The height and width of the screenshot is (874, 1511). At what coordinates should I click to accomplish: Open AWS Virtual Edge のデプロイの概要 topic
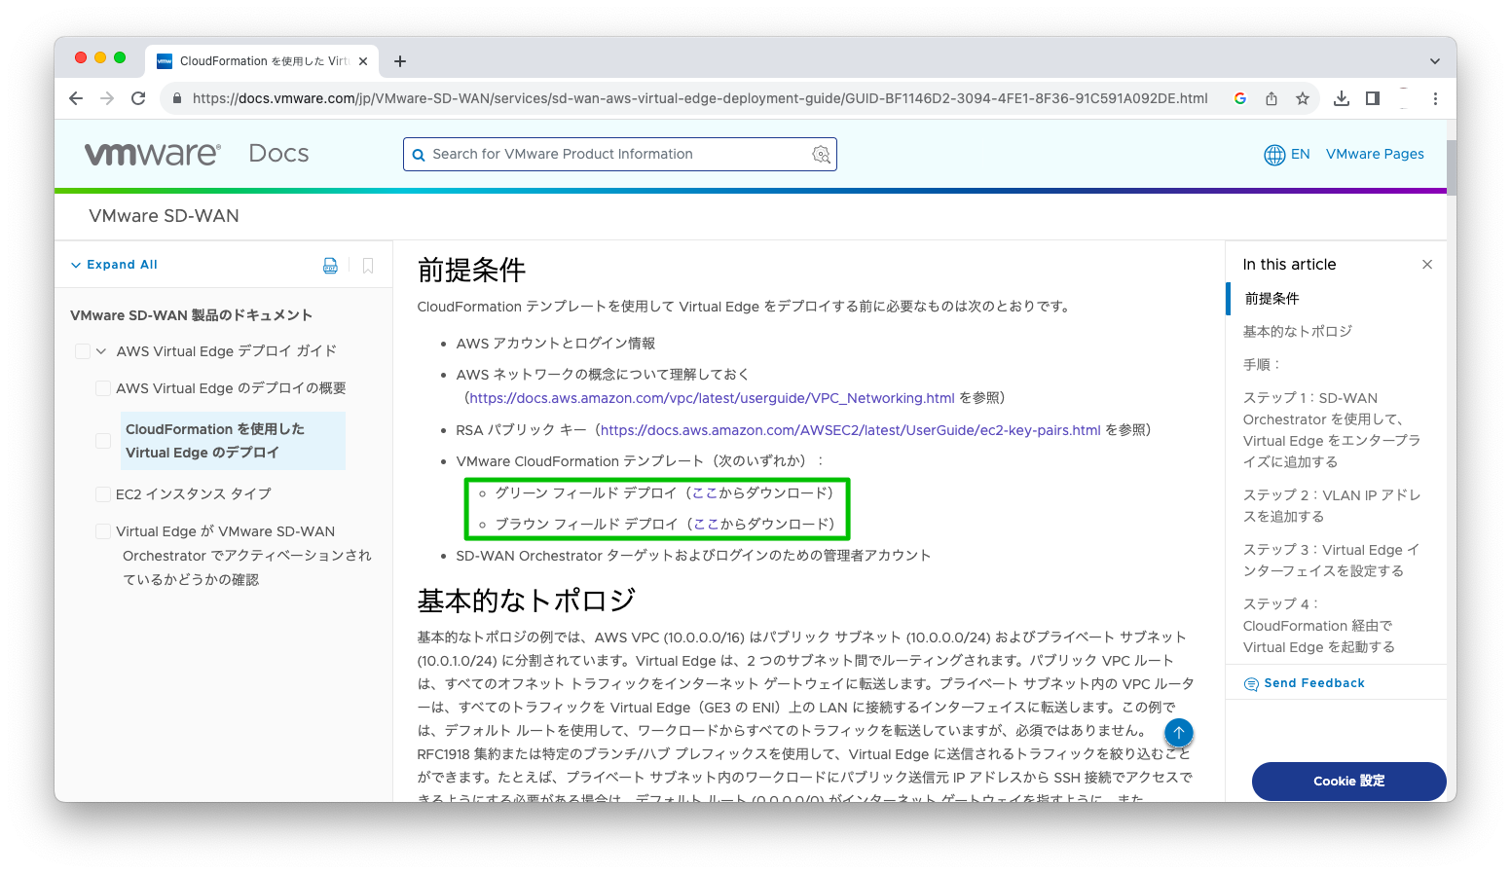(231, 388)
